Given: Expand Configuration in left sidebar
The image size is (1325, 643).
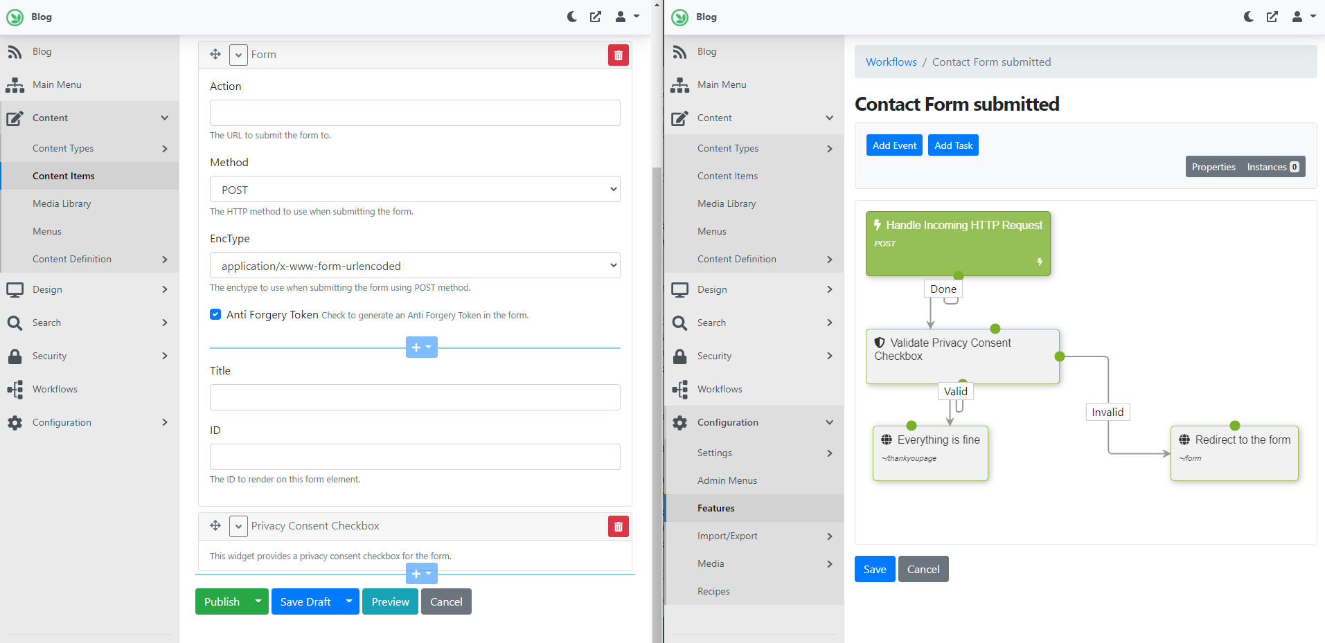Looking at the screenshot, I should coord(89,422).
